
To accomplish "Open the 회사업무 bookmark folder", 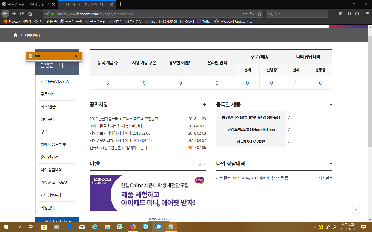I will click(x=133, y=21).
